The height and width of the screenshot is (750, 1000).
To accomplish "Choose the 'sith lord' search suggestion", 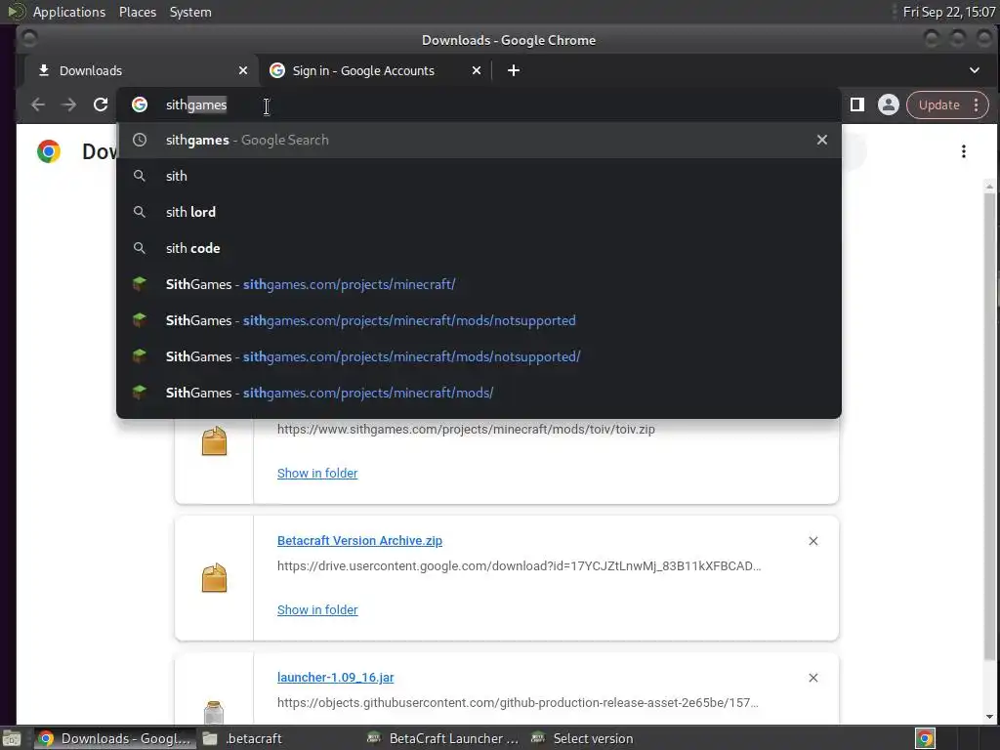I will click(x=479, y=212).
